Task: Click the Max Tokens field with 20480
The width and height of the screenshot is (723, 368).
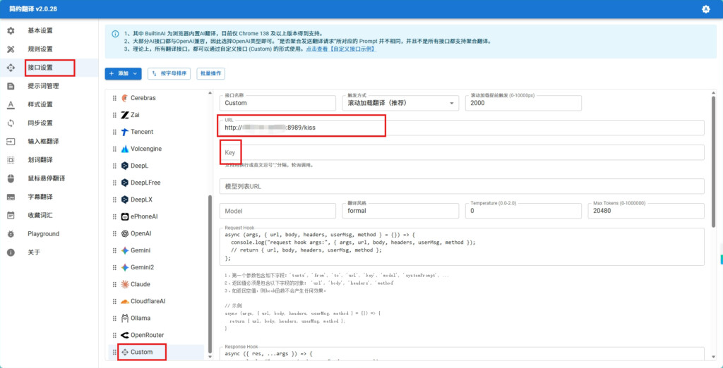Action: (646, 211)
